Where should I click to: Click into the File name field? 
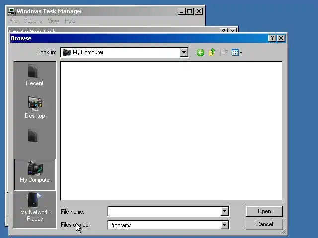164,212
